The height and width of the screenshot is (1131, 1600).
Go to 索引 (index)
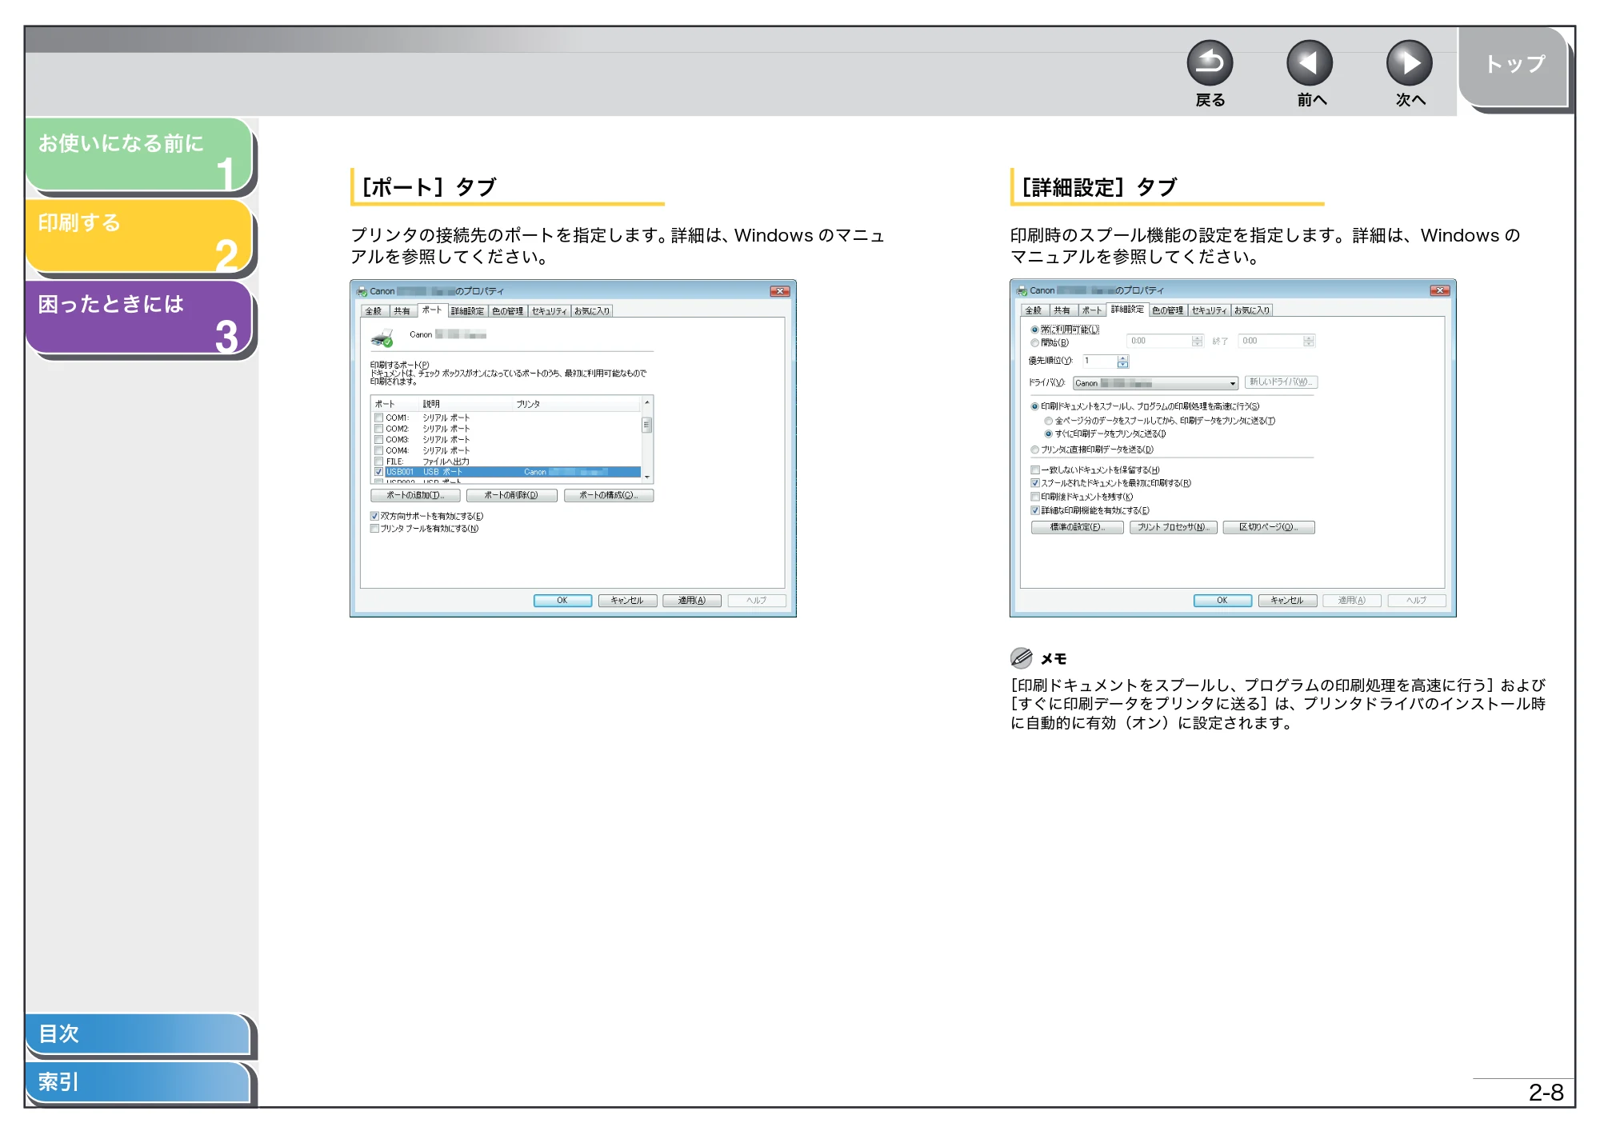[x=138, y=1082]
